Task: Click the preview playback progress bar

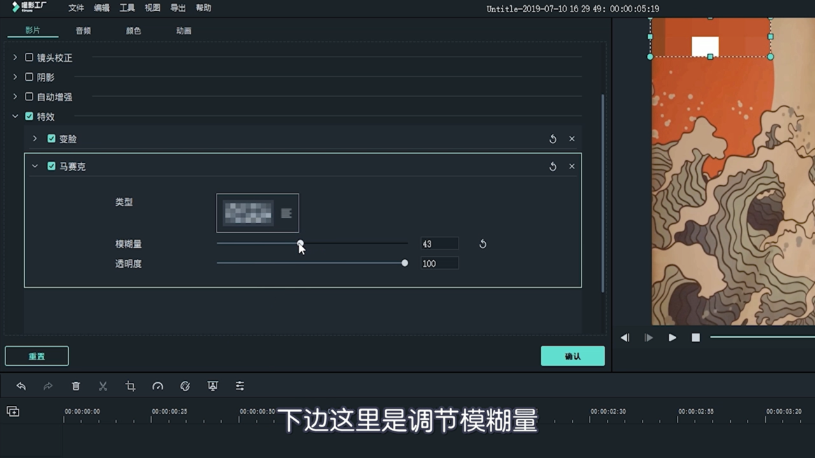Action: click(x=762, y=337)
